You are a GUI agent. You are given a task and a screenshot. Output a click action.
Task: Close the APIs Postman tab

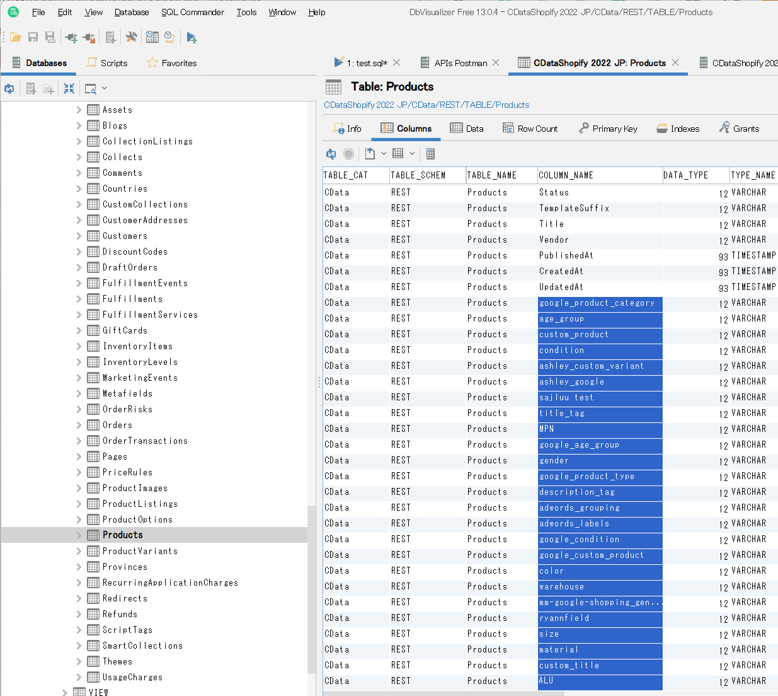pyautogui.click(x=496, y=62)
